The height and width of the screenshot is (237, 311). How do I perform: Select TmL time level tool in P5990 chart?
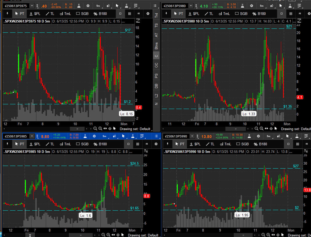(x=225, y=144)
